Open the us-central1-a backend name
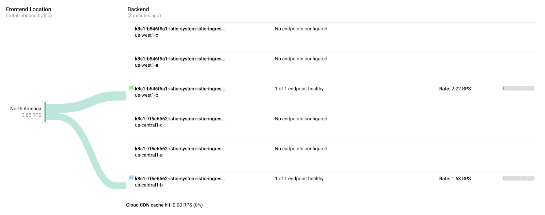545x215 pixels. click(x=180, y=149)
